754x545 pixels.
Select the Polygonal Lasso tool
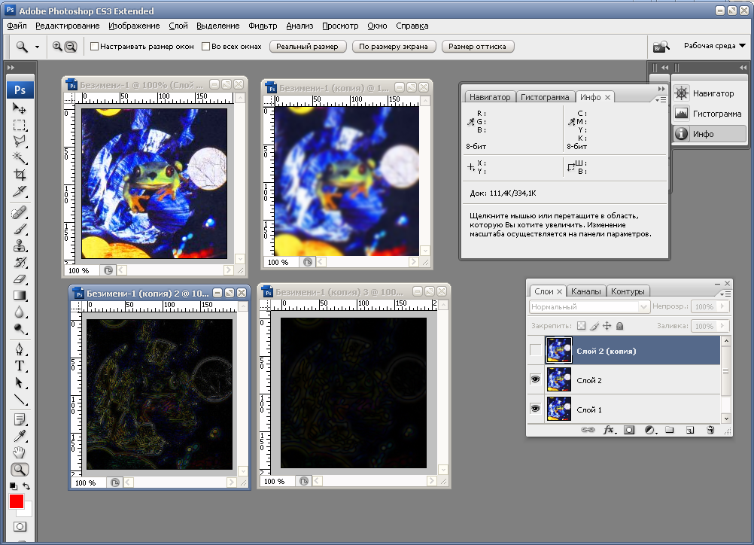point(20,142)
